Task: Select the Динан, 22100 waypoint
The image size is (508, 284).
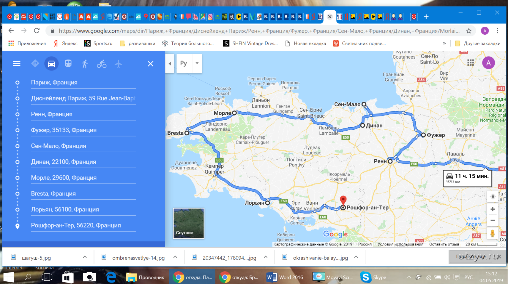Action: (x=83, y=162)
